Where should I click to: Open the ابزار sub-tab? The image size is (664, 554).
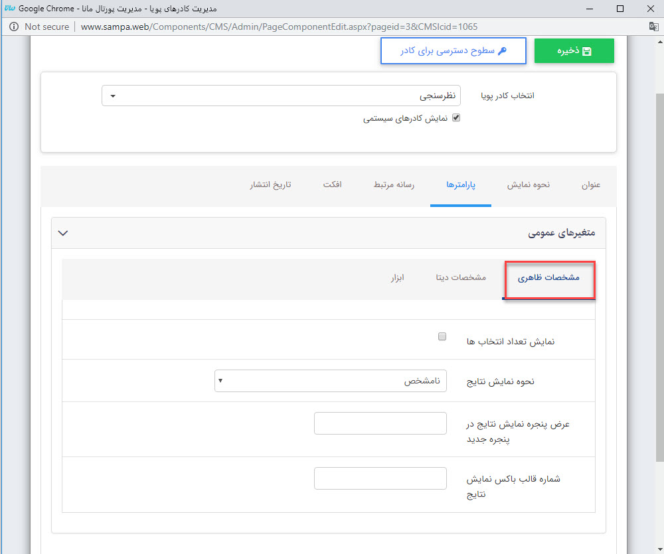(x=397, y=277)
